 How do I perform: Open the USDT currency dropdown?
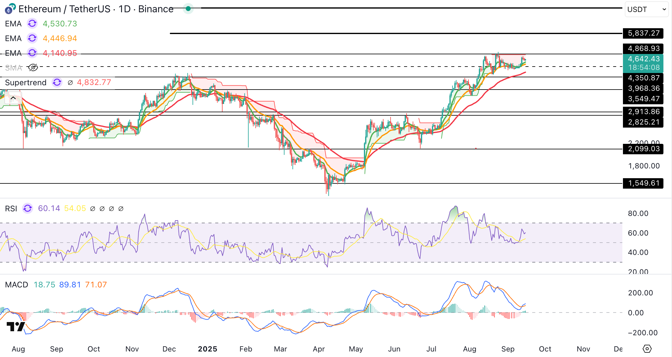(x=647, y=10)
